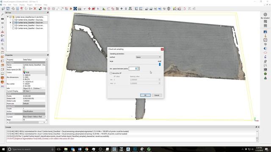Click the Properties panel horizontal scrollbar
The width and height of the screenshot is (271, 152).
click(26, 122)
